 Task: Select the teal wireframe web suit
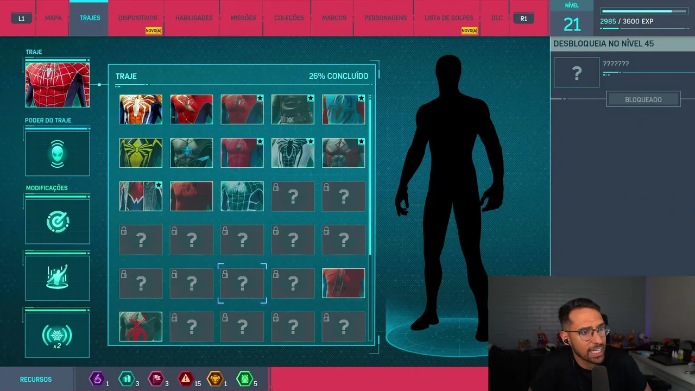click(x=242, y=196)
